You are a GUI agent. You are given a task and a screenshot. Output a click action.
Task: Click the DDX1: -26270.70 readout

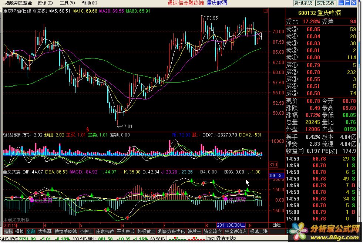tap(220, 135)
